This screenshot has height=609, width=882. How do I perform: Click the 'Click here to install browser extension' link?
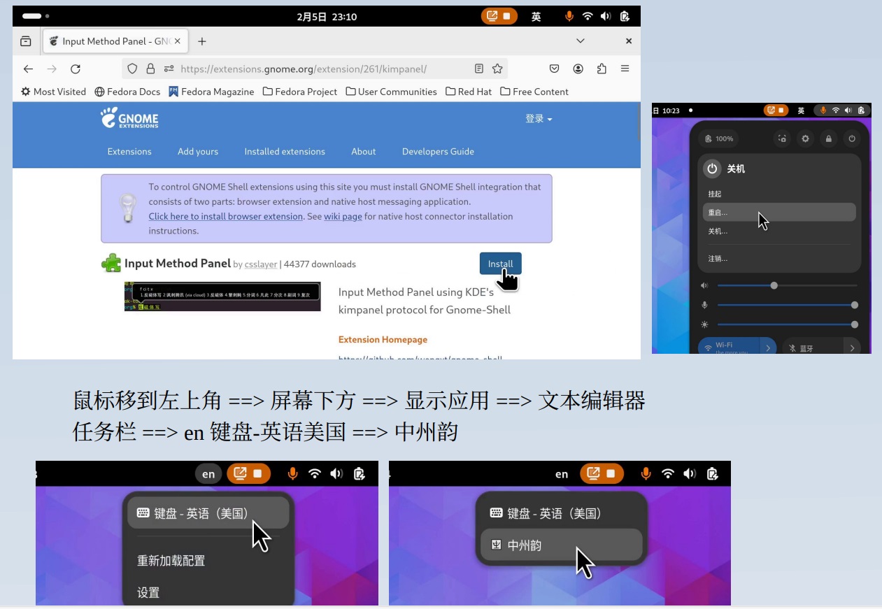(226, 217)
